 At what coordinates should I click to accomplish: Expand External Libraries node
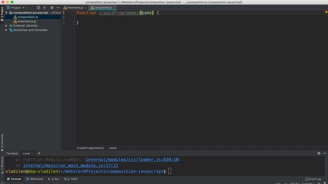(6, 26)
